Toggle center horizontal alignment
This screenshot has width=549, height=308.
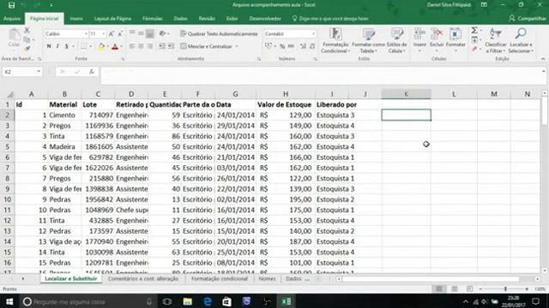[141, 46]
